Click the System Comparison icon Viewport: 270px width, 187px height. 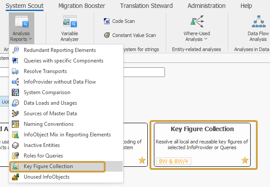tap(15, 92)
